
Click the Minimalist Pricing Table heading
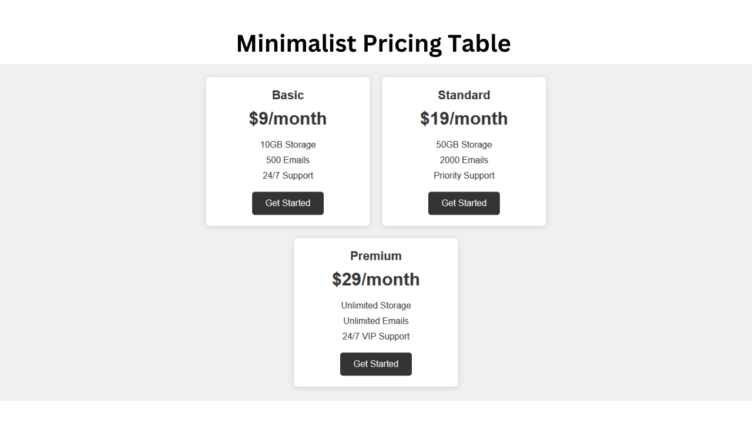coord(374,43)
